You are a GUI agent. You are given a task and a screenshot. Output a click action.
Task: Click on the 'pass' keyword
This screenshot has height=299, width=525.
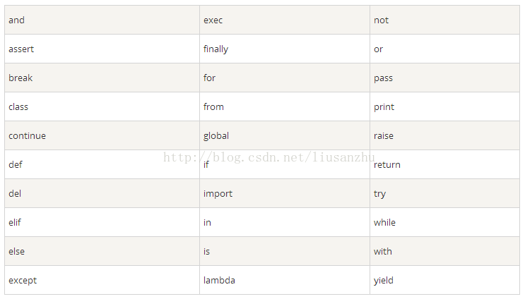(x=383, y=78)
